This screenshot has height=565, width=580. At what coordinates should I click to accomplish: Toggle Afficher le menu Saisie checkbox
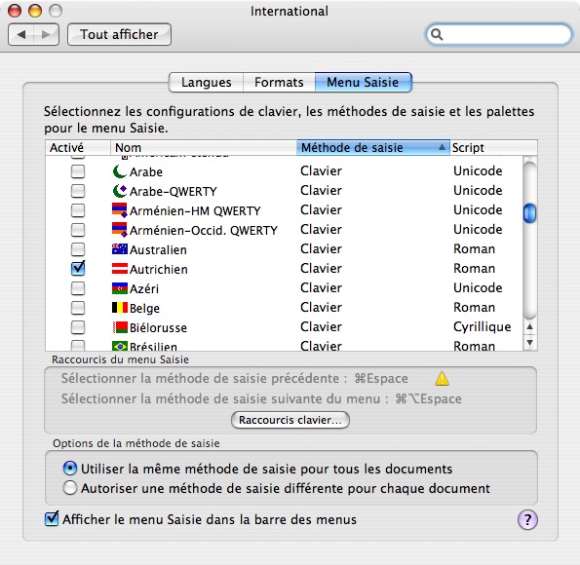(x=52, y=519)
